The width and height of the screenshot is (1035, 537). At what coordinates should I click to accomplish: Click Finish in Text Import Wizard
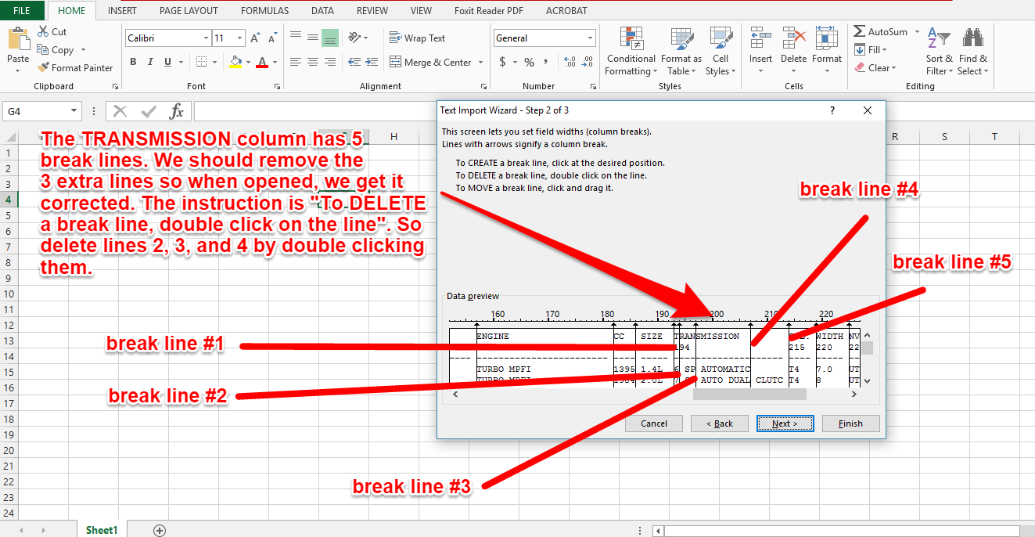[851, 423]
